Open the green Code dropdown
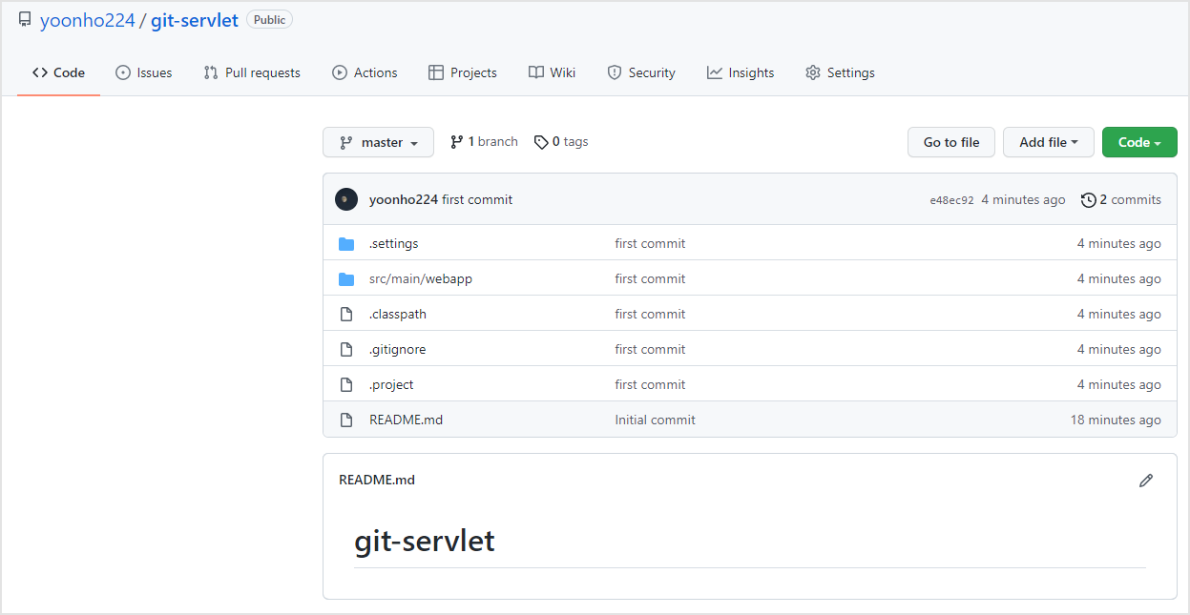Screen dimensions: 1190x615 pyautogui.click(x=1139, y=142)
